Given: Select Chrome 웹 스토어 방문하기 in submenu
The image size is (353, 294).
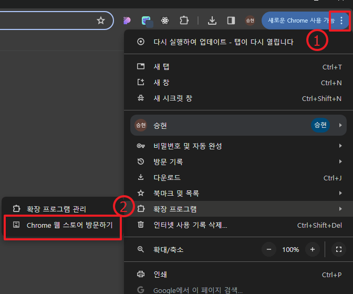Looking at the screenshot, I should click(x=63, y=225).
